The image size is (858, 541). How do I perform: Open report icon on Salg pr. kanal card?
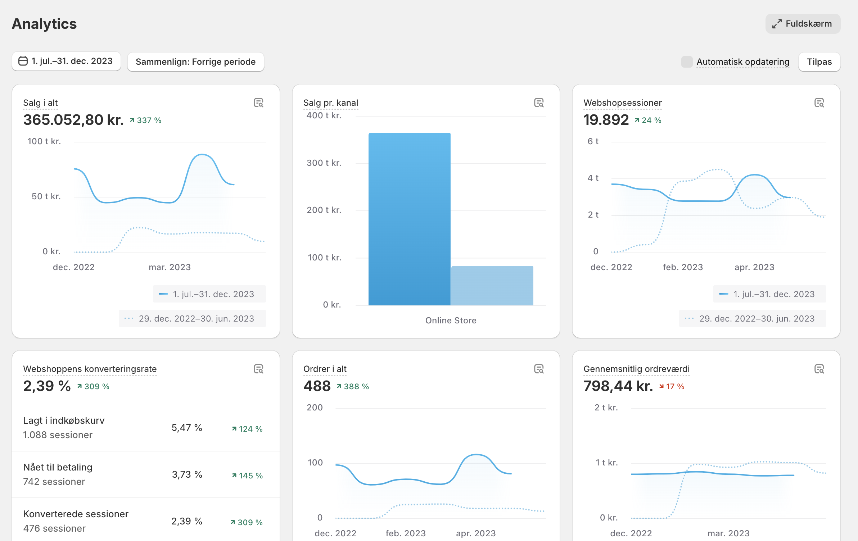538,103
